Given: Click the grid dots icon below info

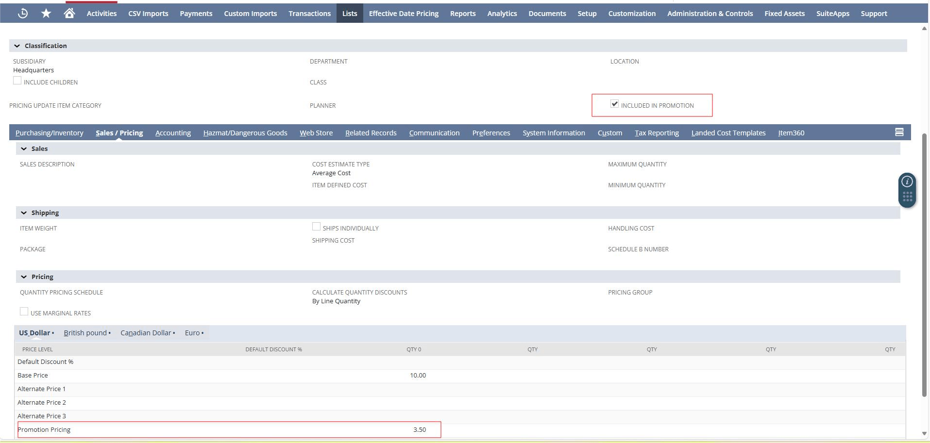Looking at the screenshot, I should [x=907, y=197].
